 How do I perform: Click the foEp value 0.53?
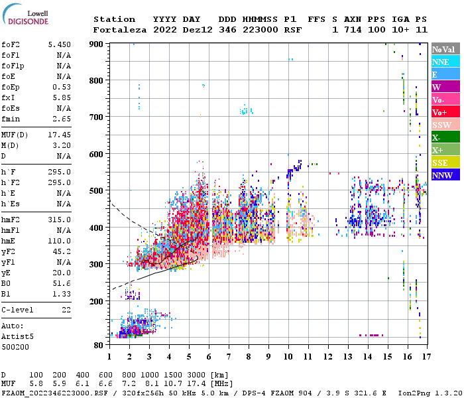62,87
